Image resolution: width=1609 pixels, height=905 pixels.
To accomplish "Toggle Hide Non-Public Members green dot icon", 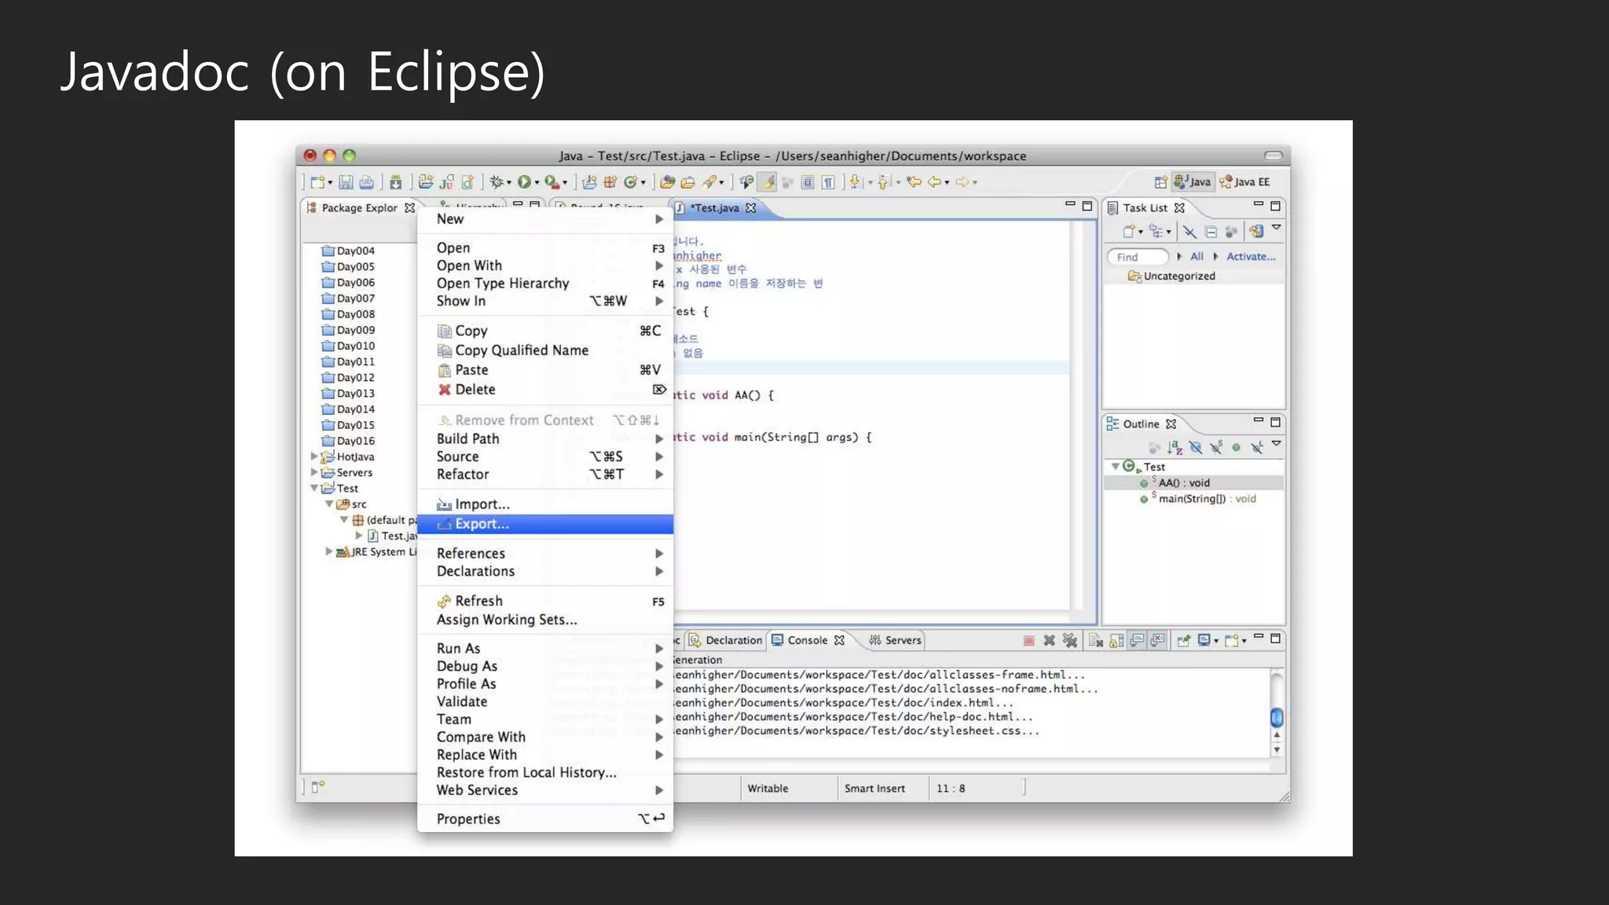I will click(x=1237, y=448).
